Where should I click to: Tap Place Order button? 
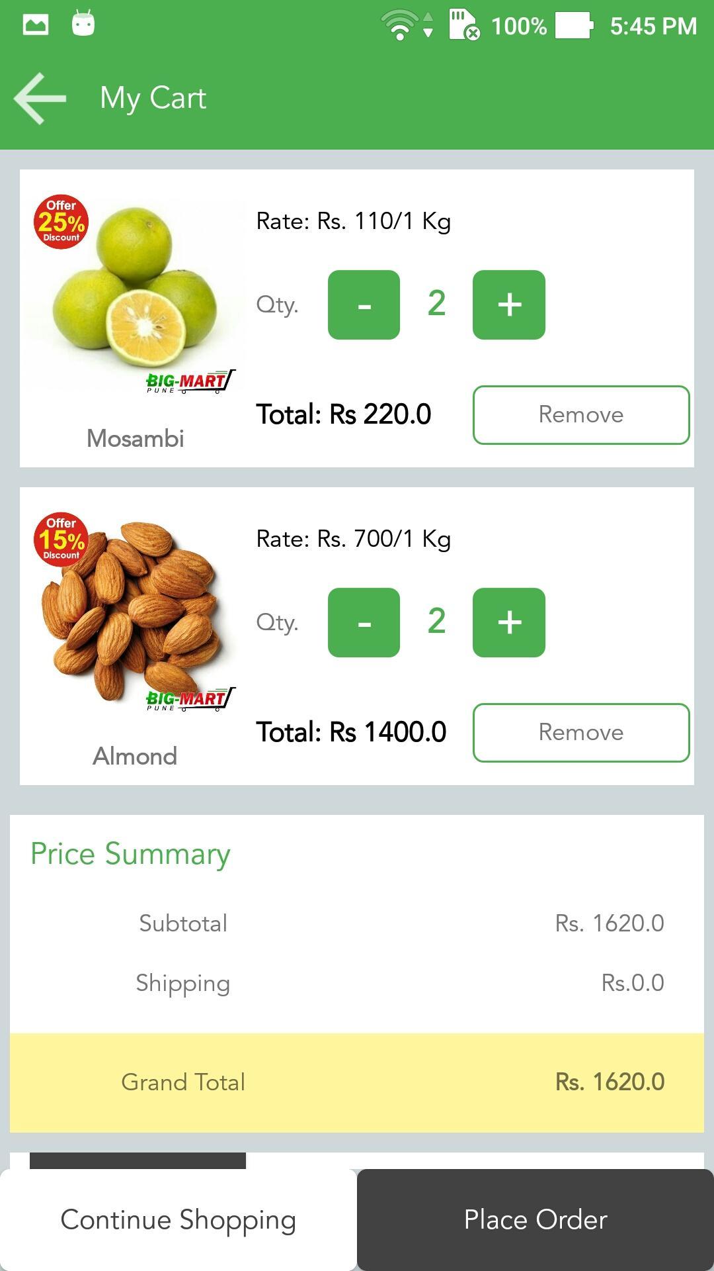[x=535, y=1219]
